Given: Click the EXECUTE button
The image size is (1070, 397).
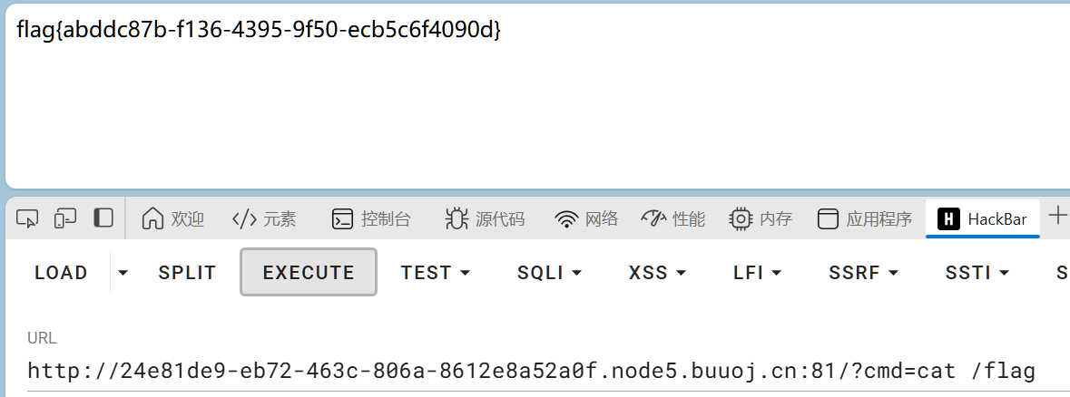Looking at the screenshot, I should pyautogui.click(x=309, y=272).
